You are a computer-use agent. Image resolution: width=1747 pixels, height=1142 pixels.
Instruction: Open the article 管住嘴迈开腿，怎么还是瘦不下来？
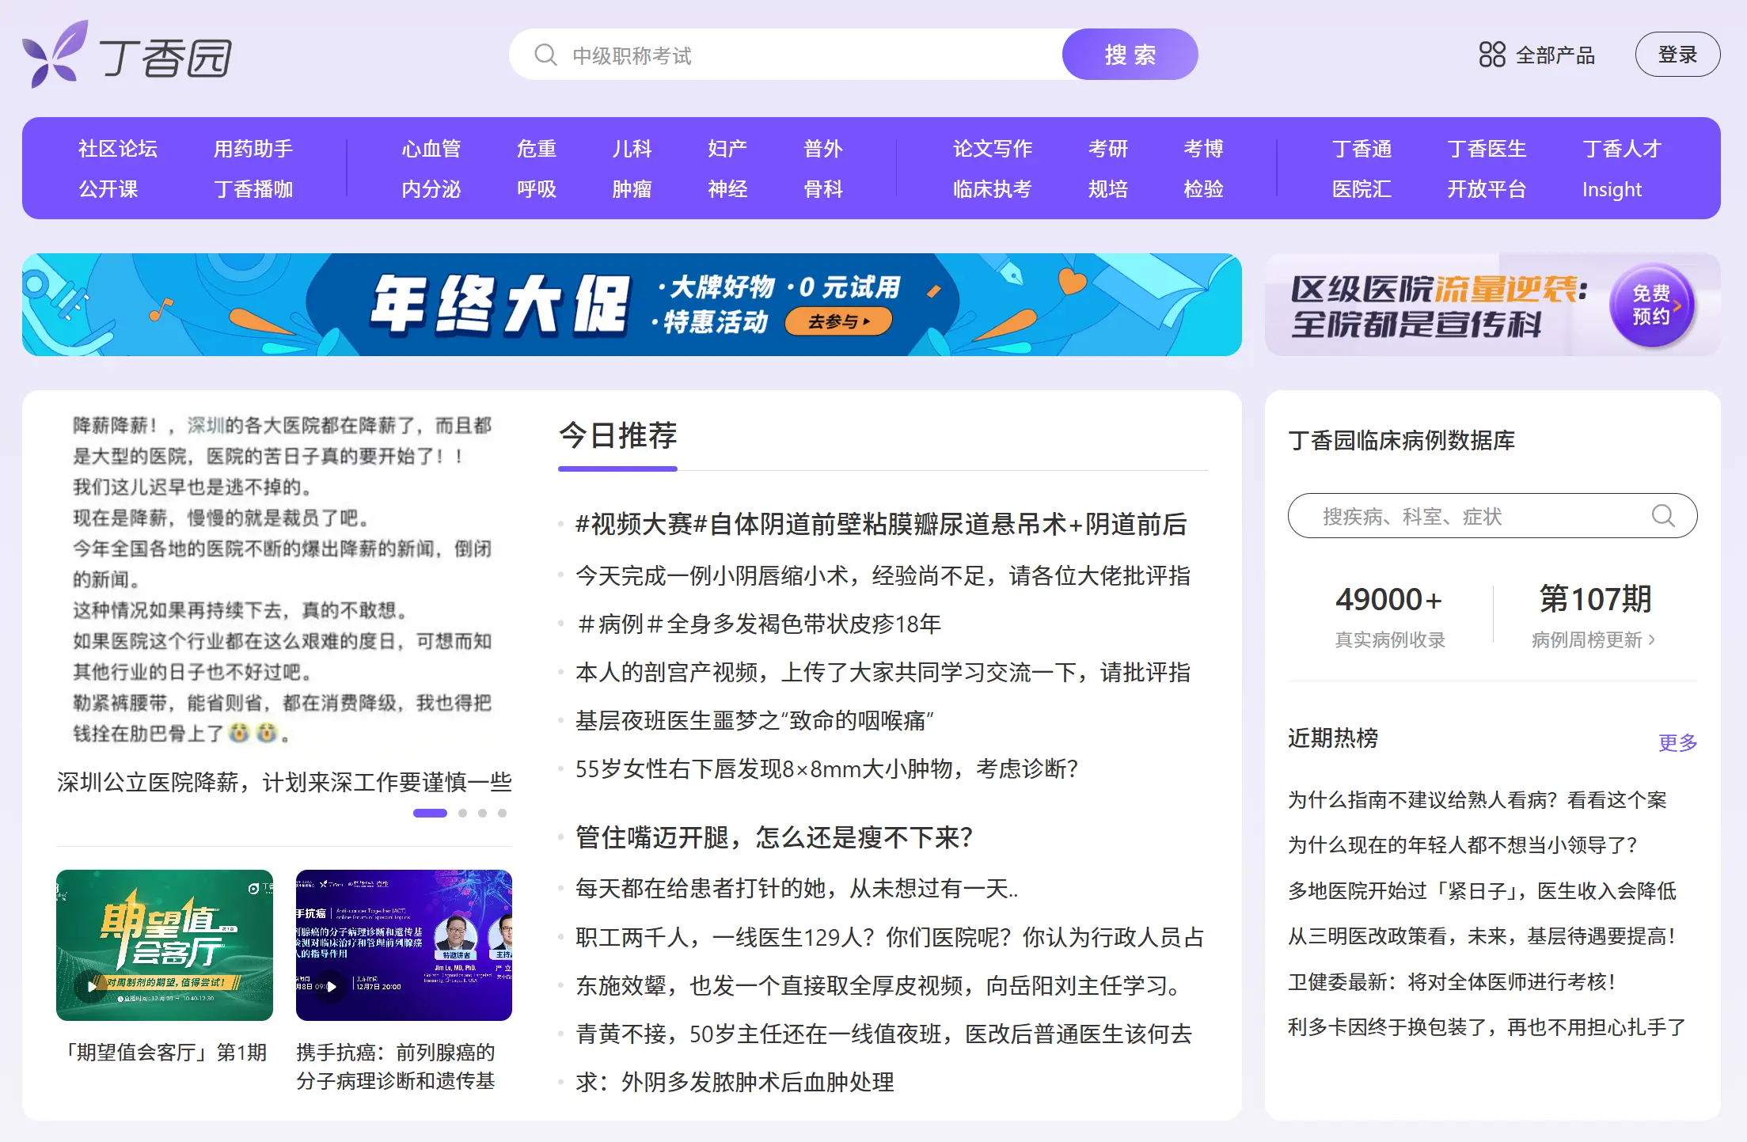tap(774, 838)
